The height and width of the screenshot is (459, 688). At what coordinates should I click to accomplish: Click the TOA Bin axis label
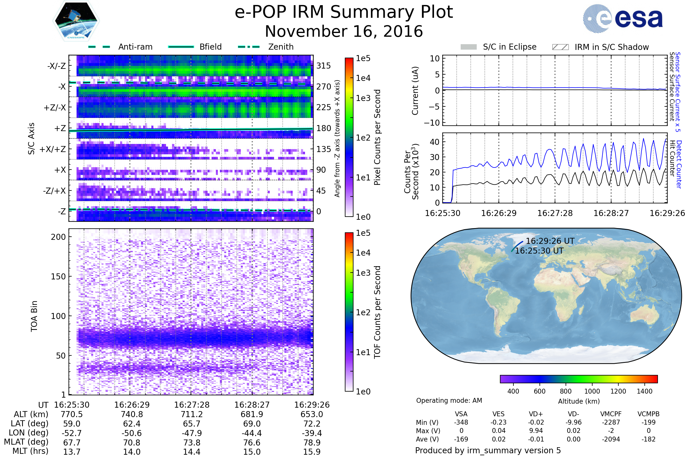[34, 316]
